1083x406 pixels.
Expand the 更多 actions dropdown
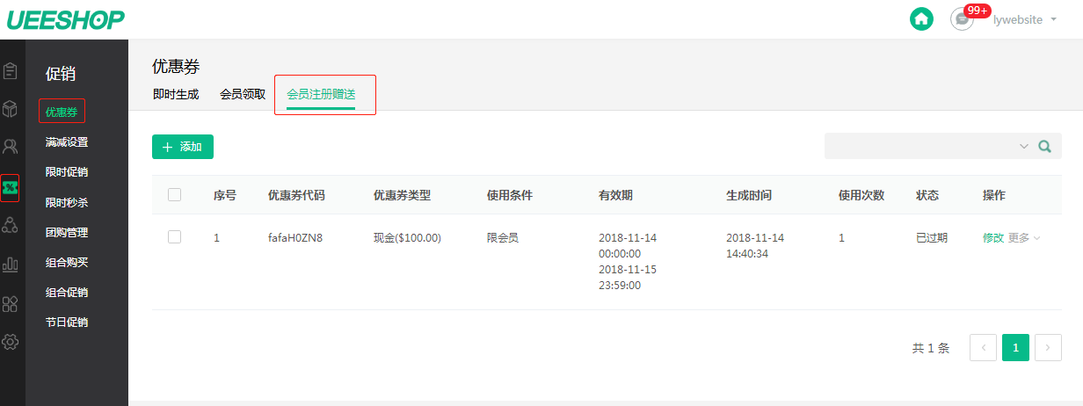click(1024, 238)
